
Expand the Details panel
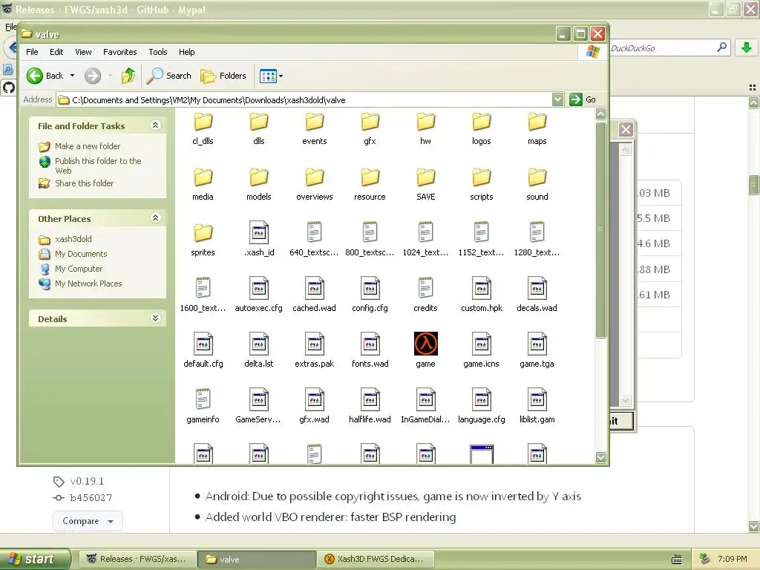click(x=155, y=318)
